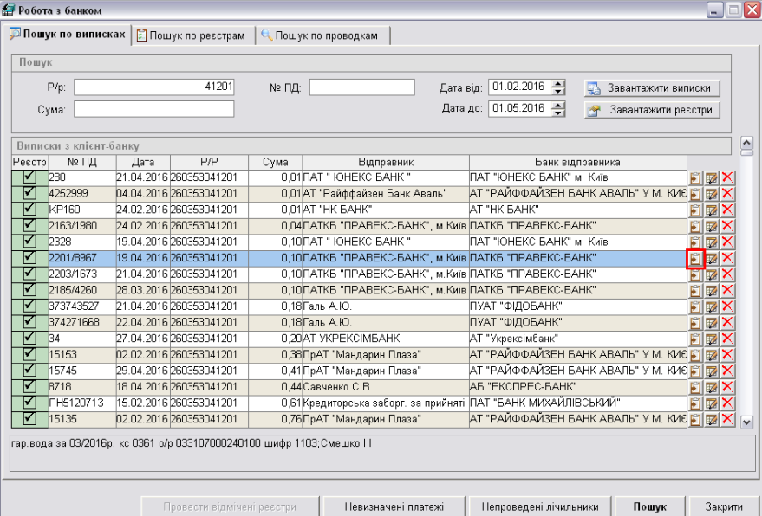Toggle the Реєстр checkbox for row 2203/1673
Screen dimensions: 762x516
(x=29, y=274)
